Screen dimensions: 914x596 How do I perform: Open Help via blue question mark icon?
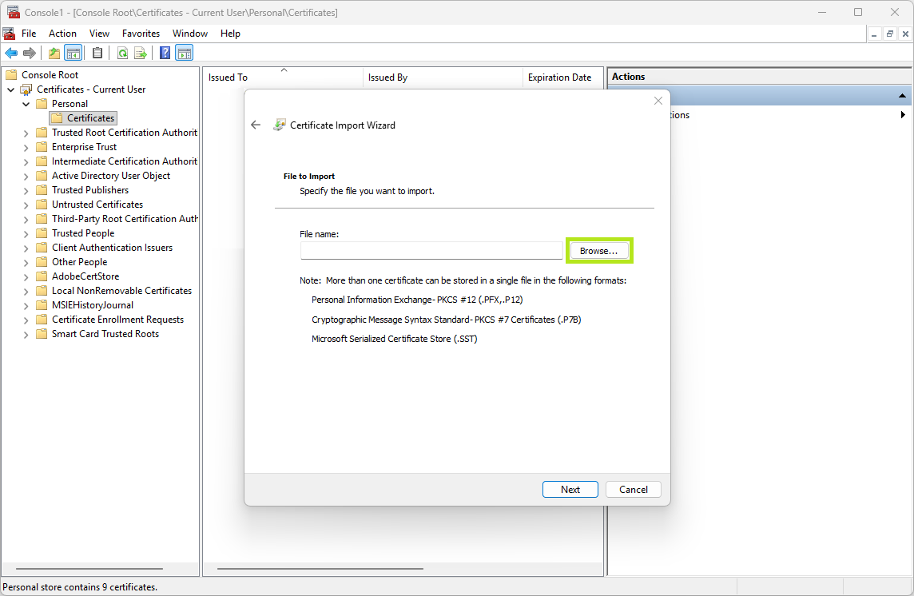pyautogui.click(x=165, y=54)
